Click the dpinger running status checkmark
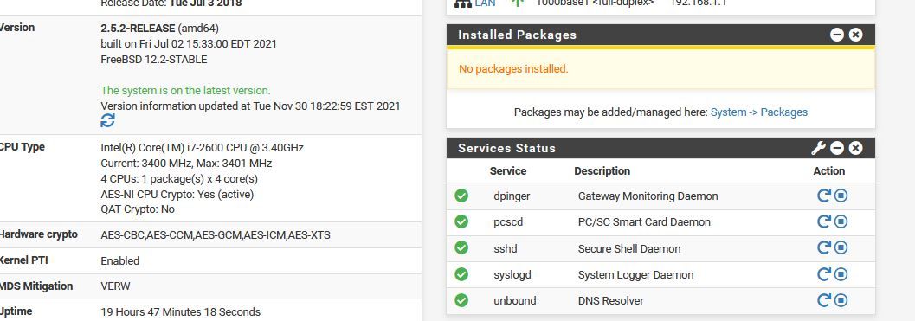 [461, 196]
